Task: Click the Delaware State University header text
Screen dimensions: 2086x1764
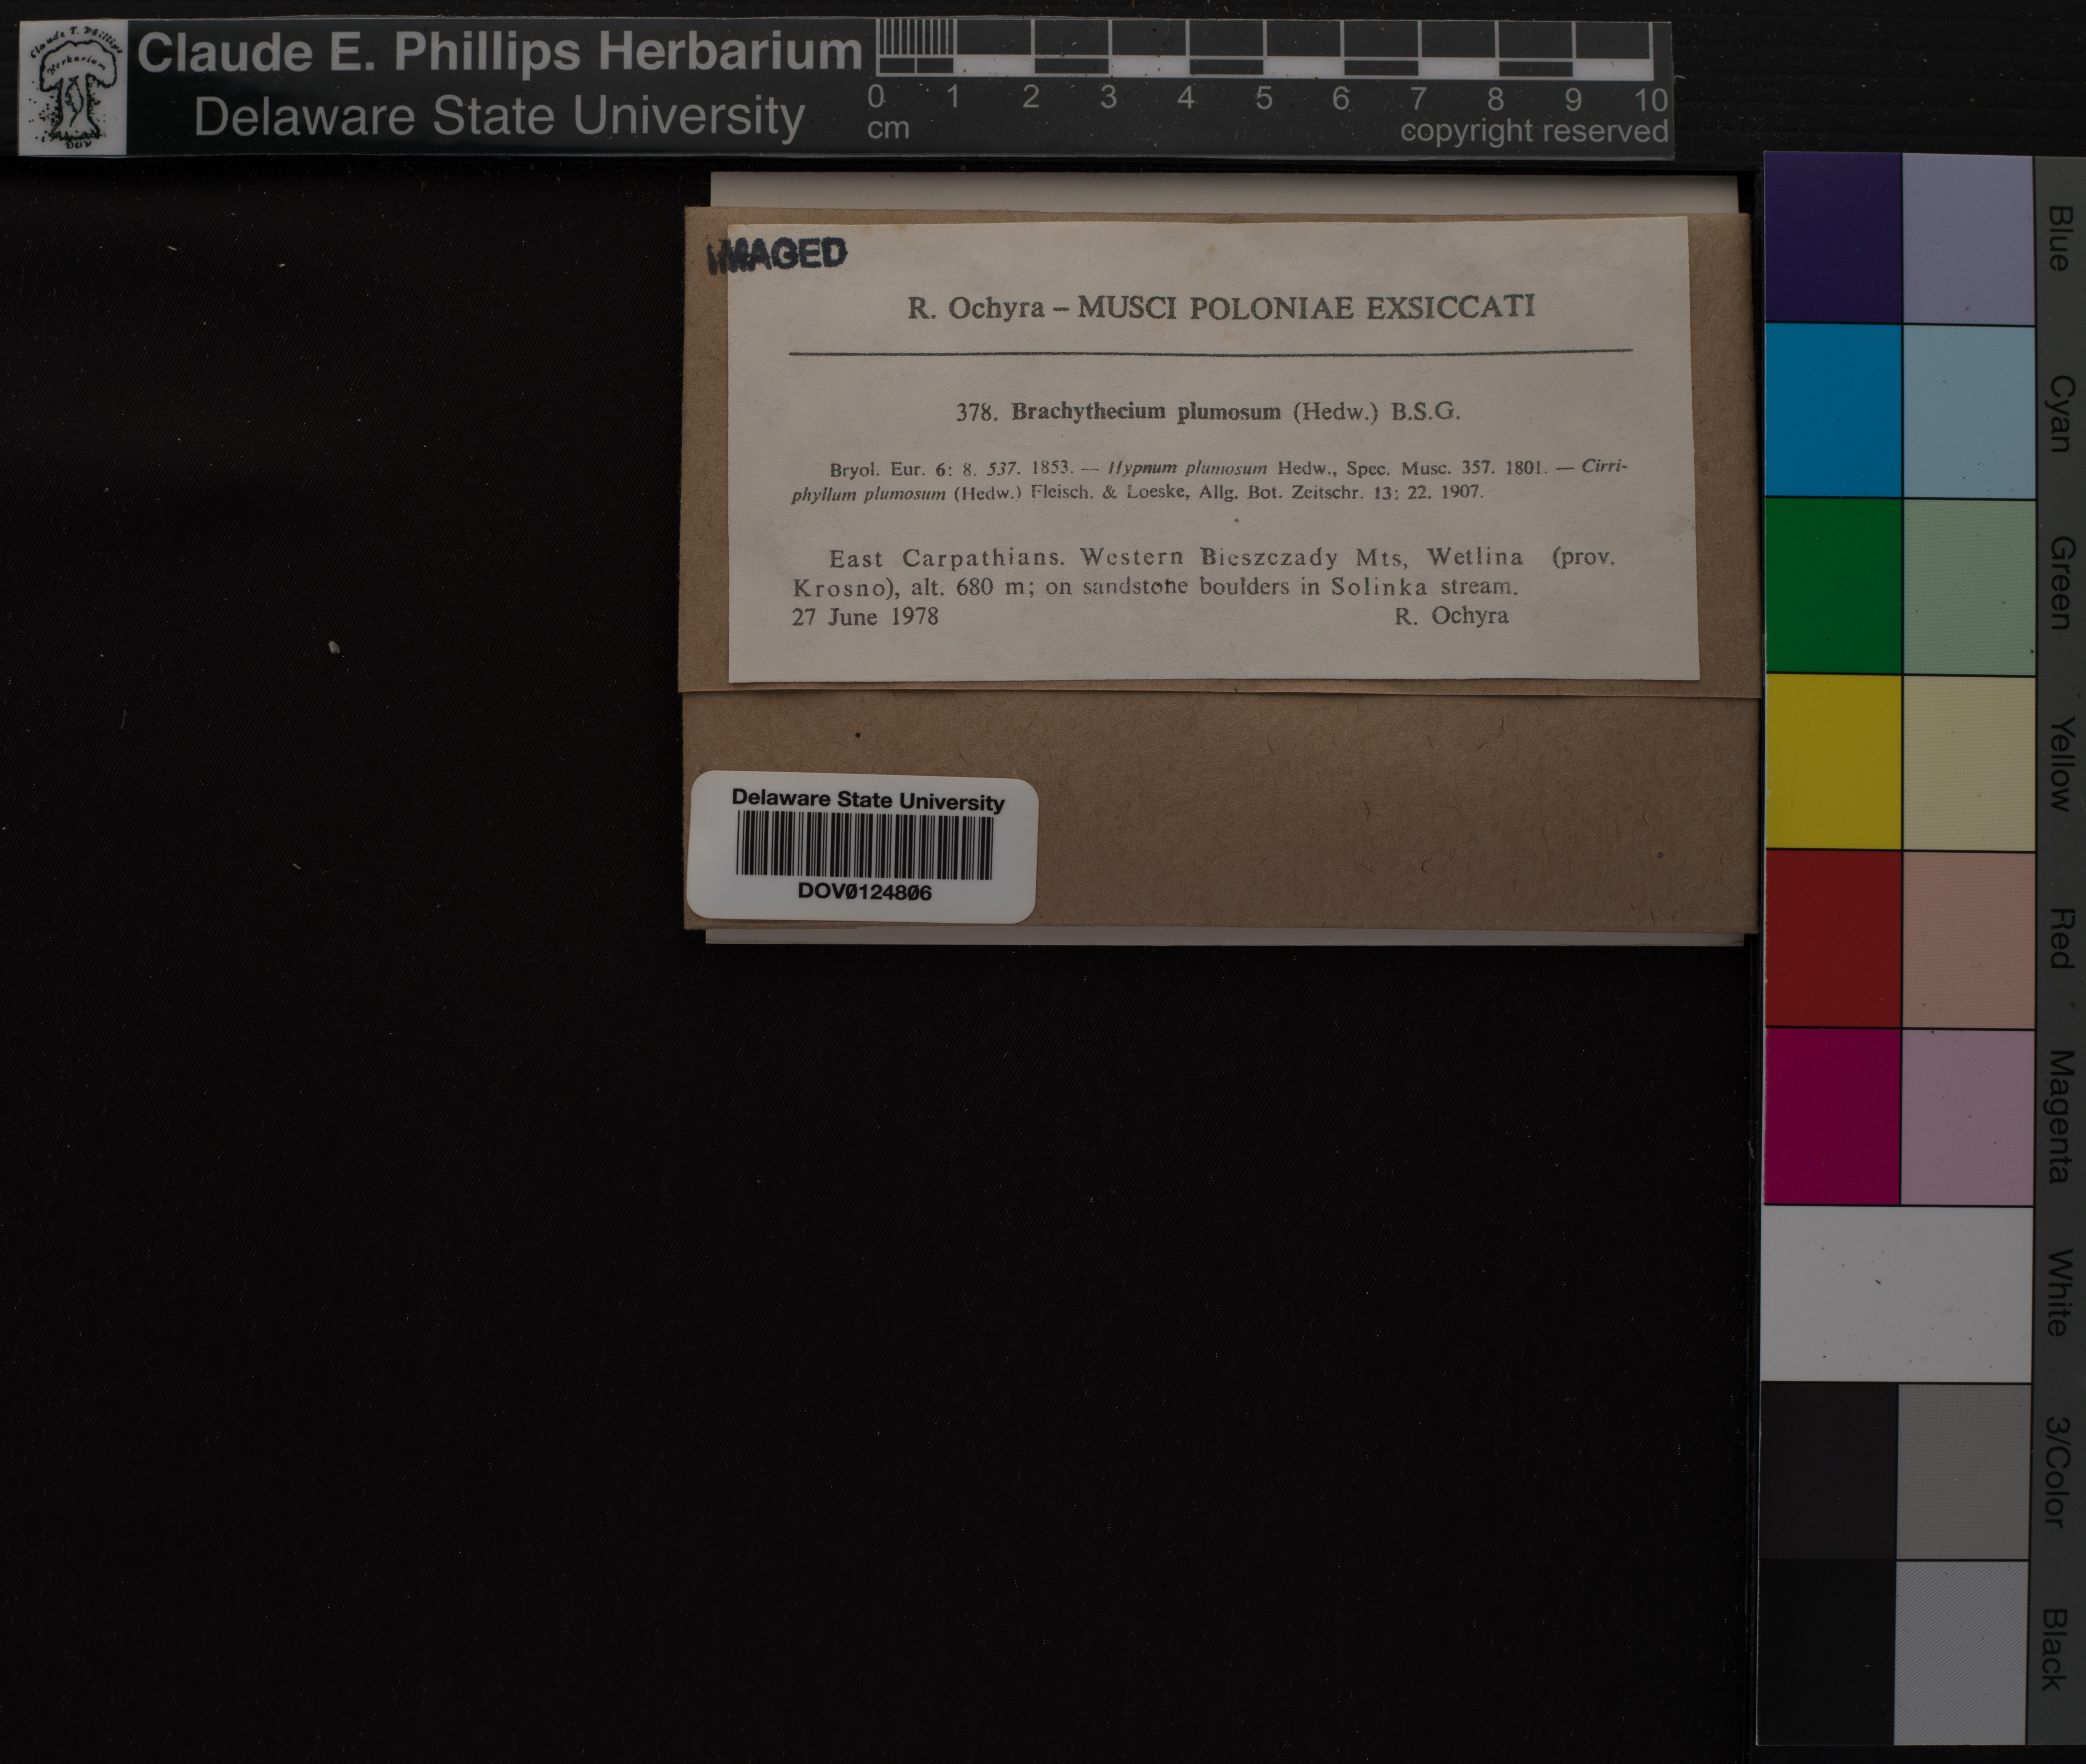Action: (x=498, y=117)
